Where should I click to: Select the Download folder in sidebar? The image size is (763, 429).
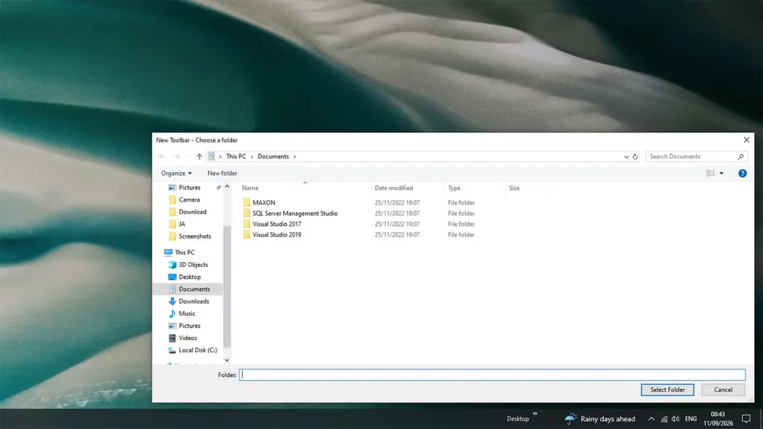coord(192,212)
